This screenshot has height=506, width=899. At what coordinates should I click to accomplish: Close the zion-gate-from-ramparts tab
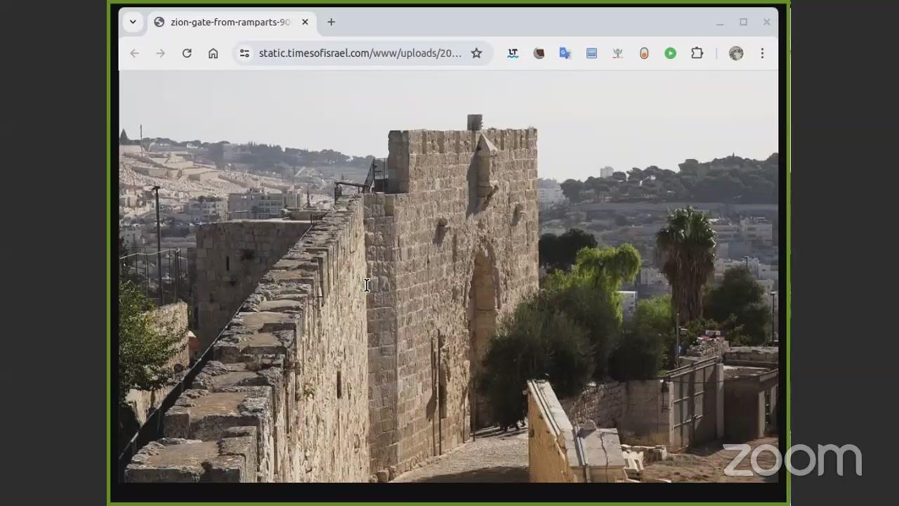(x=305, y=22)
